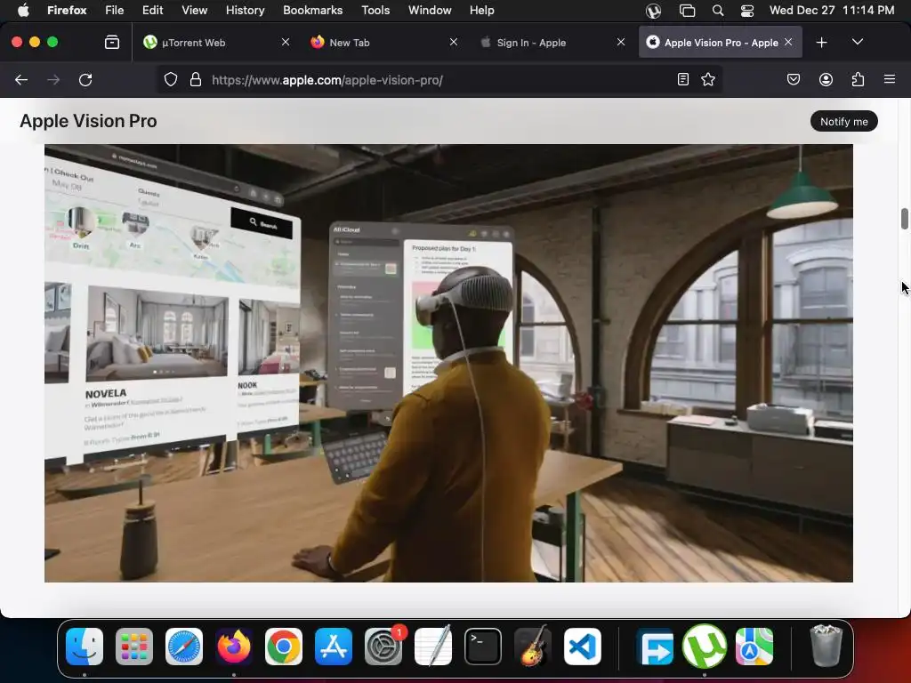Click the date and time display
The height and width of the screenshot is (683, 911).
832,10
